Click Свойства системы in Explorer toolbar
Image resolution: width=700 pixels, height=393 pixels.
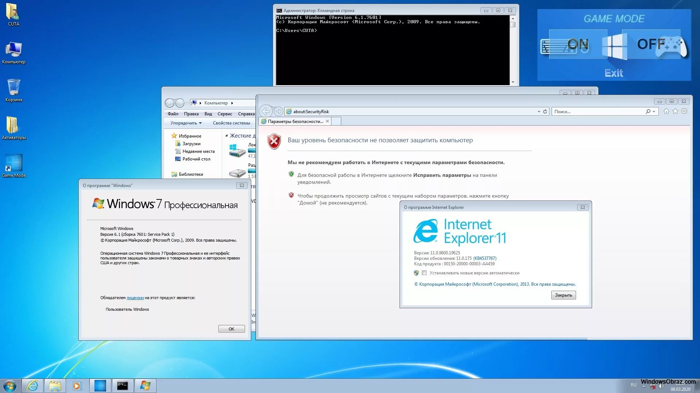tap(232, 123)
